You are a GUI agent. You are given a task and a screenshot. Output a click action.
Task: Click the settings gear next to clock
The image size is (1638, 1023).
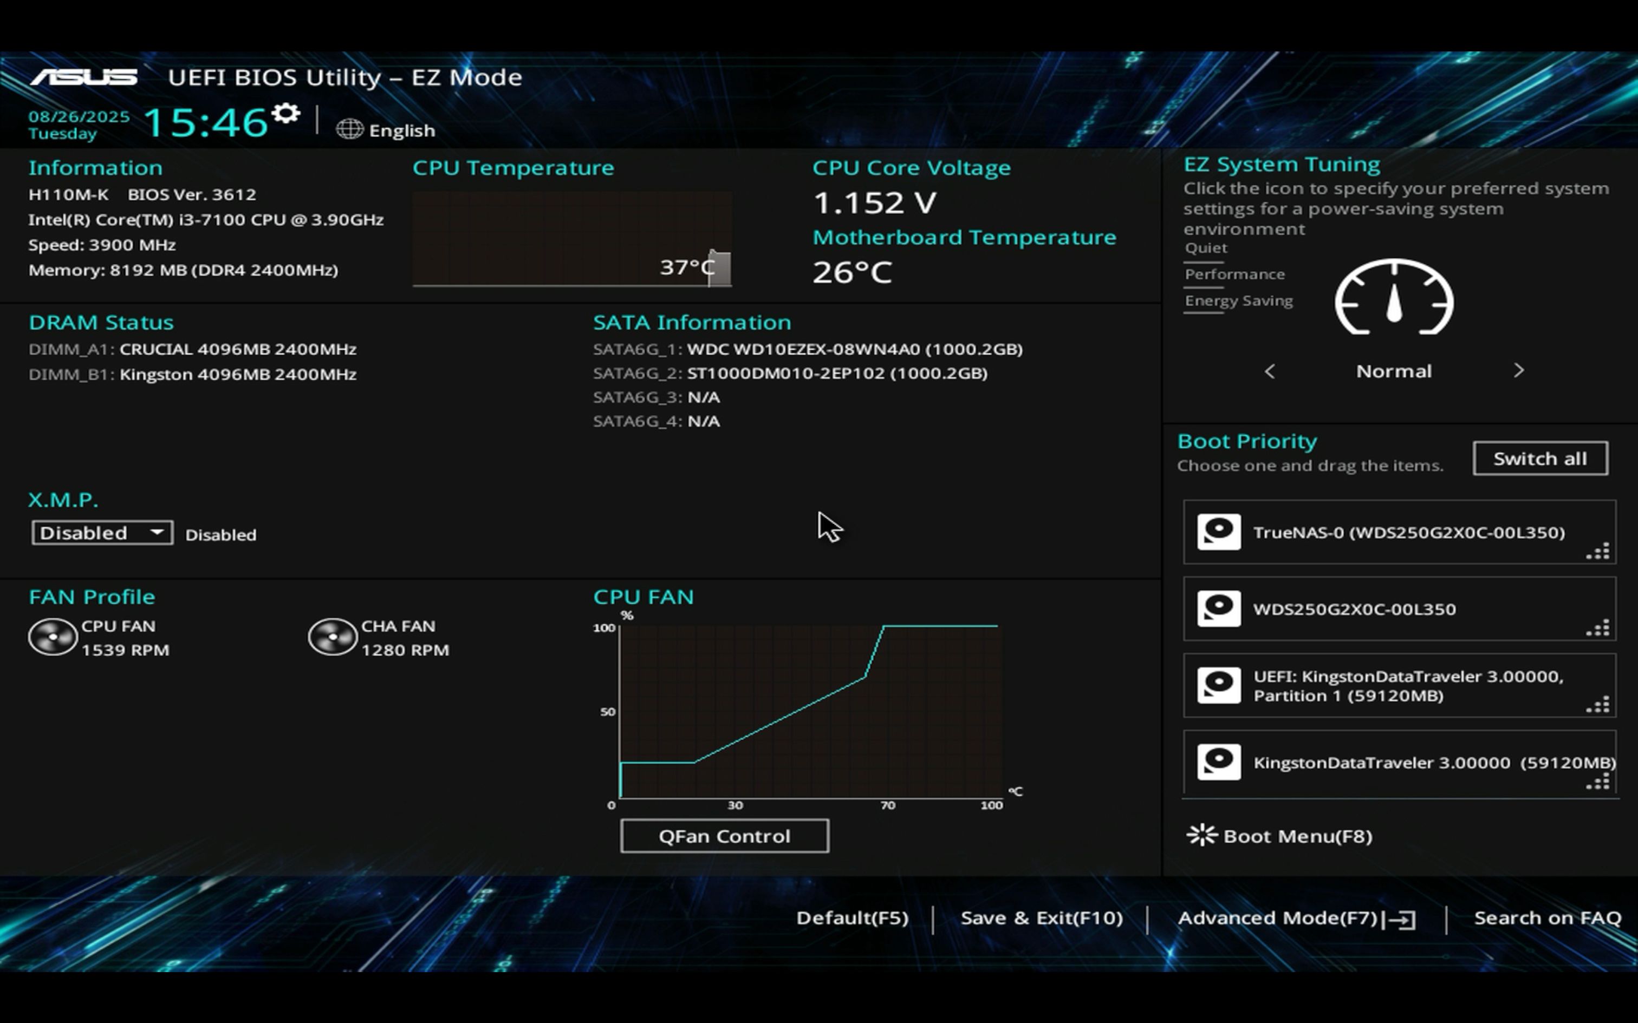(x=287, y=114)
